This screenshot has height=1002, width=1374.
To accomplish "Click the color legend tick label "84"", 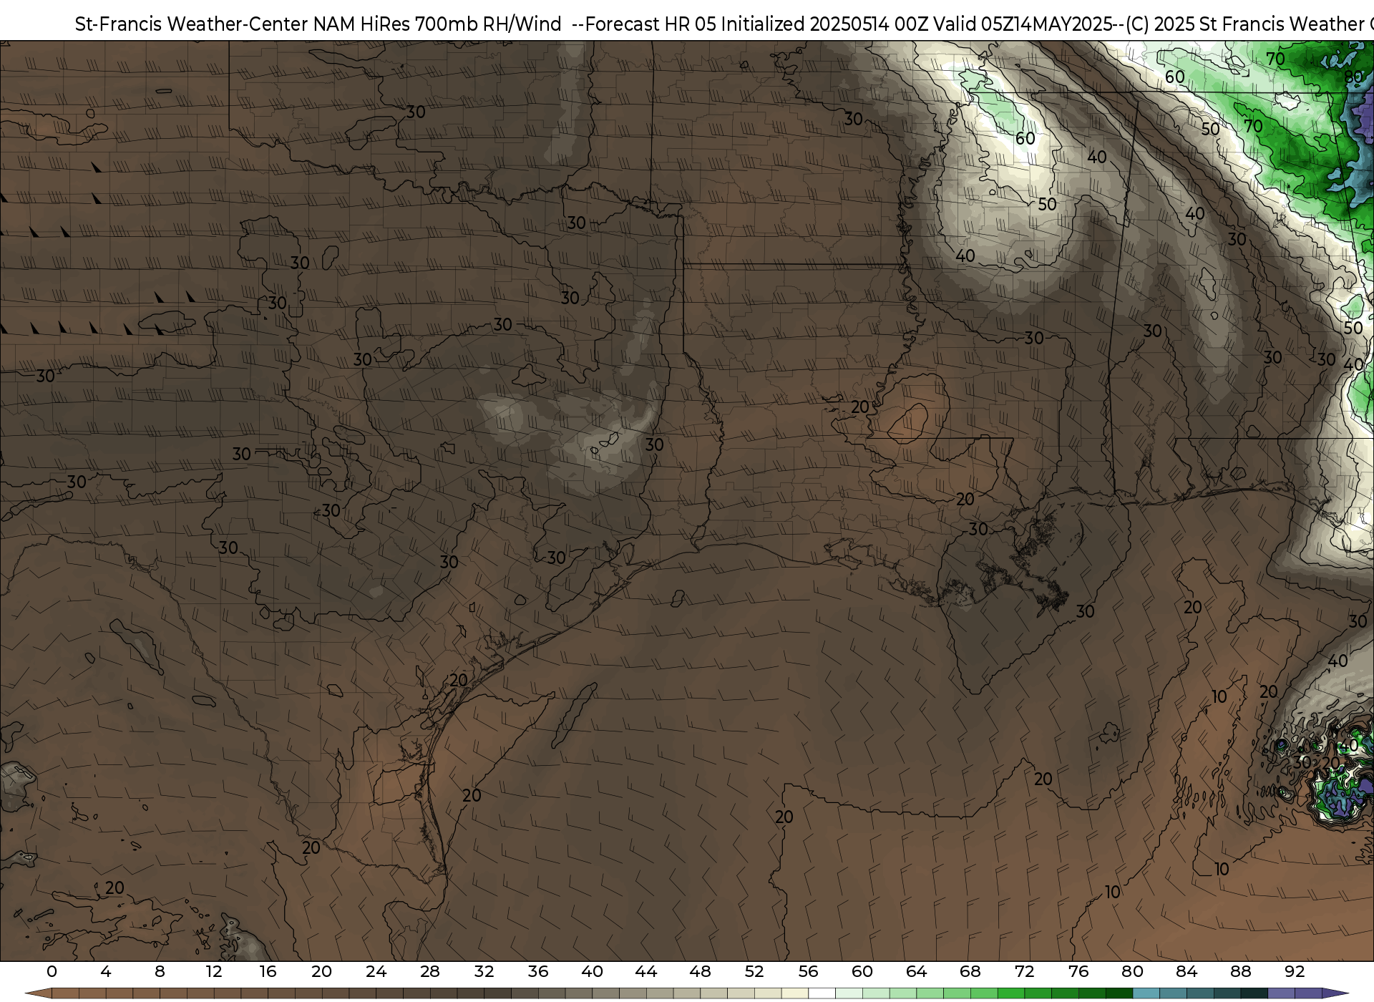I will click(x=1187, y=971).
